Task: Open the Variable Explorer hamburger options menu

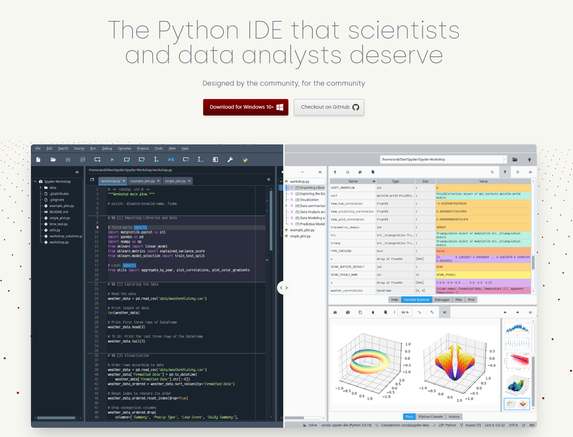Action: (530, 171)
